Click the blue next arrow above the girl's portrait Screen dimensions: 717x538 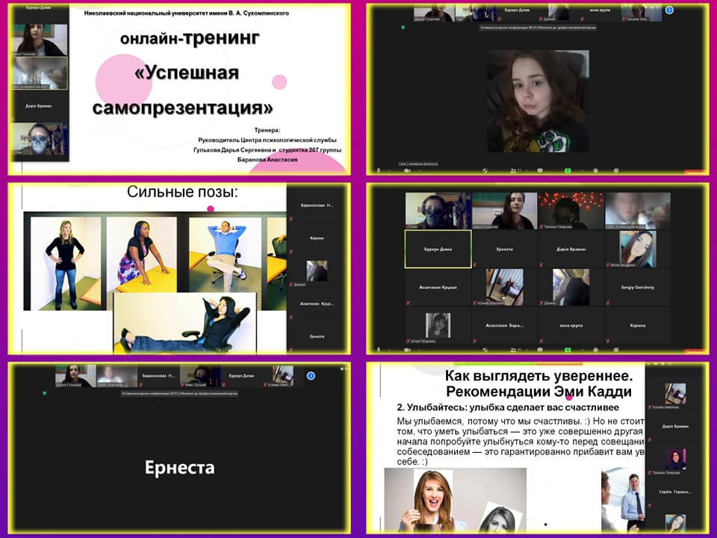click(x=669, y=10)
